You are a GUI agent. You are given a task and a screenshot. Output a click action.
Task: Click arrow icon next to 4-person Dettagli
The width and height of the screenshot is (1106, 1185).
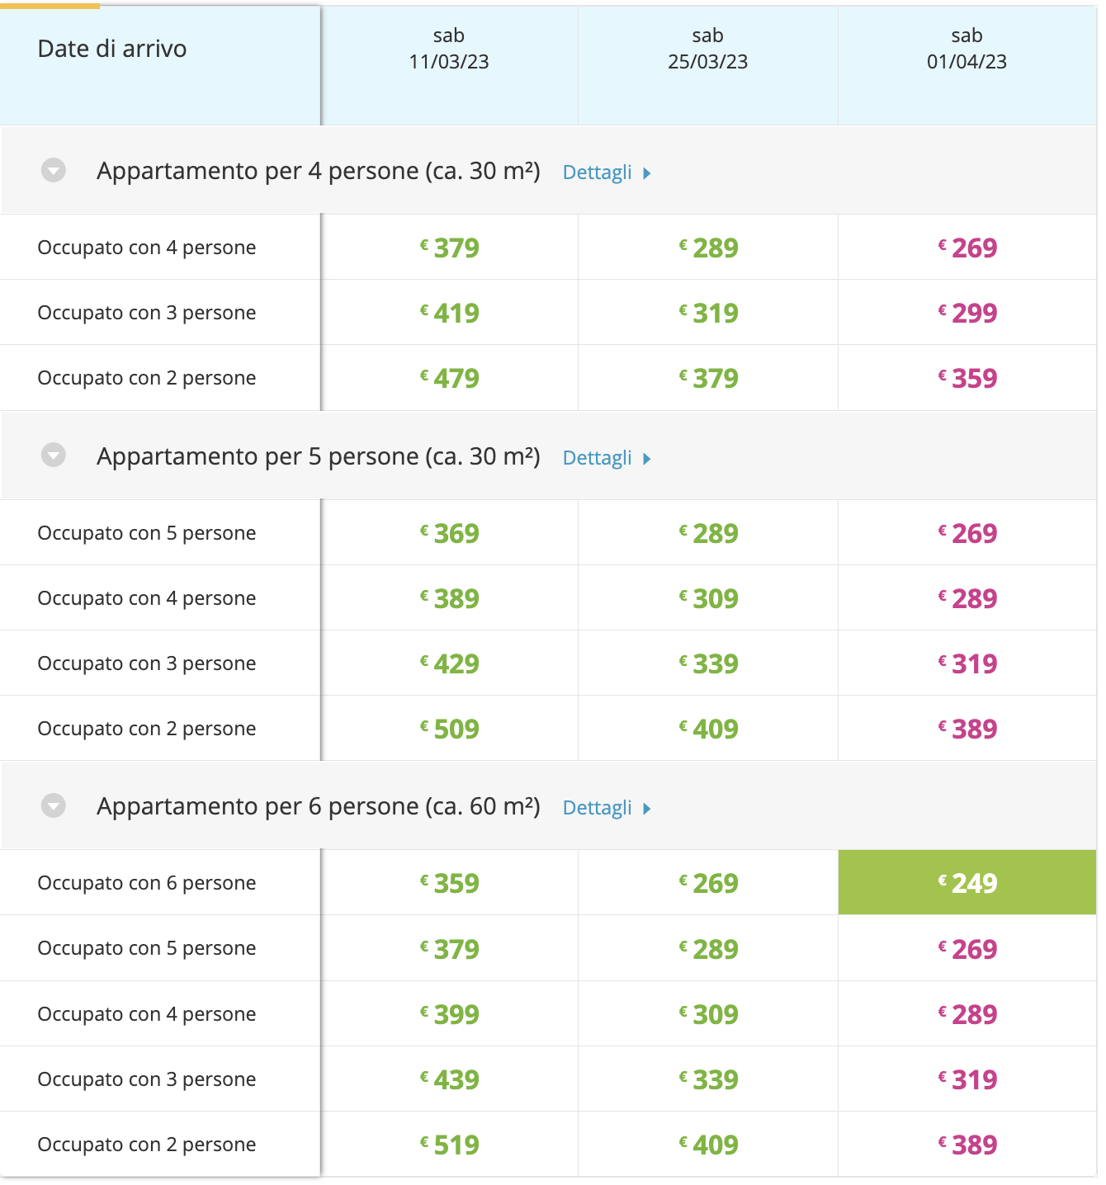pyautogui.click(x=647, y=173)
